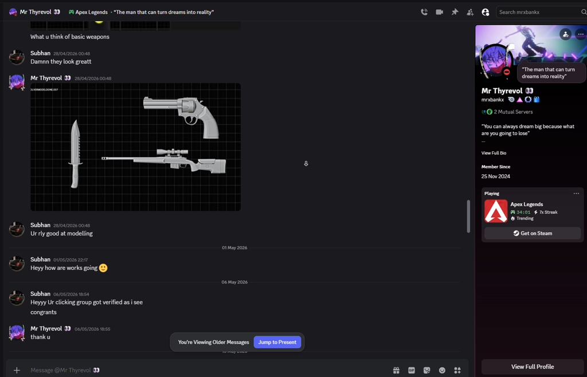Viewport: 587px width, 377px height.
Task: Click the message "Damnn they look greatt"
Action: tap(61, 61)
